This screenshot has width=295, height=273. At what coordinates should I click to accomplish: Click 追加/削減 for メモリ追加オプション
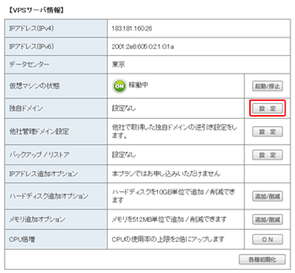268,219
